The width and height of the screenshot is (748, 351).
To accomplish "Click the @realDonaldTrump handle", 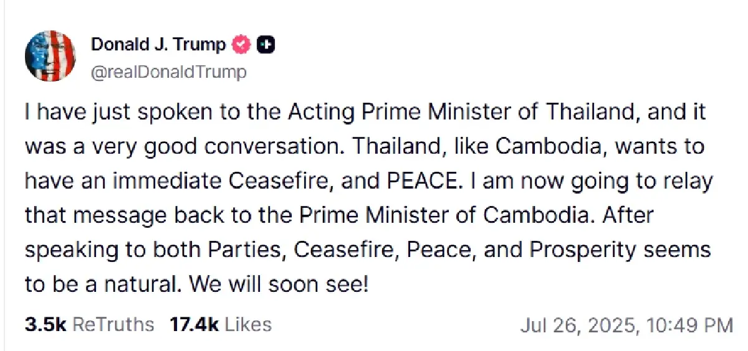I will coord(168,72).
